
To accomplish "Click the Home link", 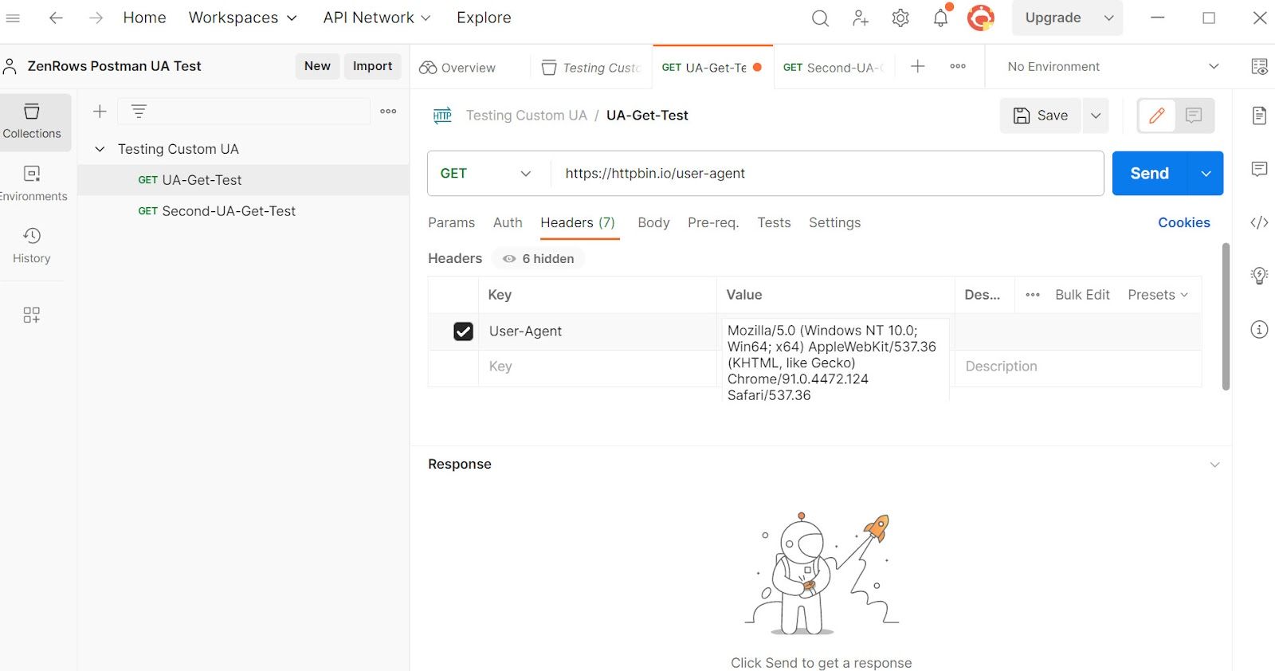I will 144,18.
